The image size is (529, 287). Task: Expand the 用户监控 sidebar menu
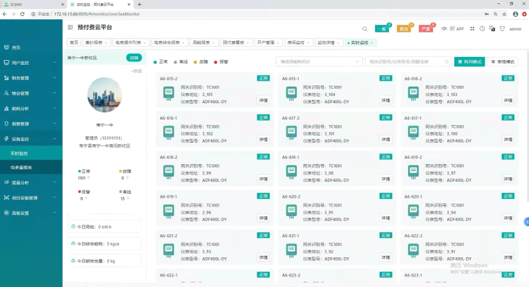[x=30, y=63]
